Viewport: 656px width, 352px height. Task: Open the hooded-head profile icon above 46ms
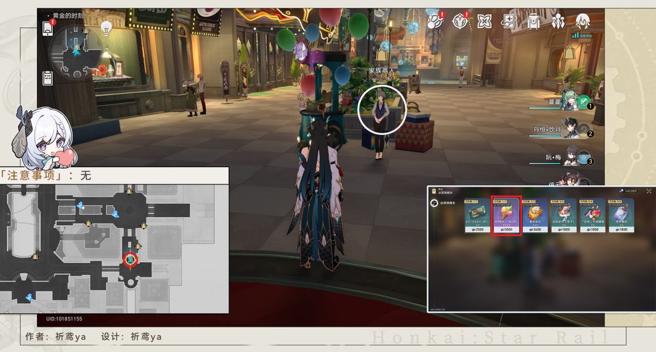point(583,21)
